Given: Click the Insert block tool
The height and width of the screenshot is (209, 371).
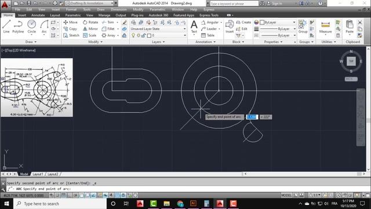Looking at the screenshot, I should [x=230, y=27].
